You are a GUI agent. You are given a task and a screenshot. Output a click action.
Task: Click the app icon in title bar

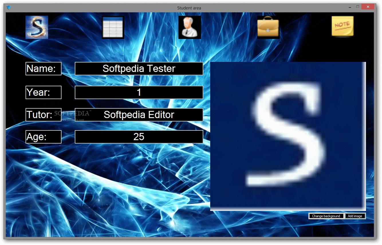[x=9, y=8]
